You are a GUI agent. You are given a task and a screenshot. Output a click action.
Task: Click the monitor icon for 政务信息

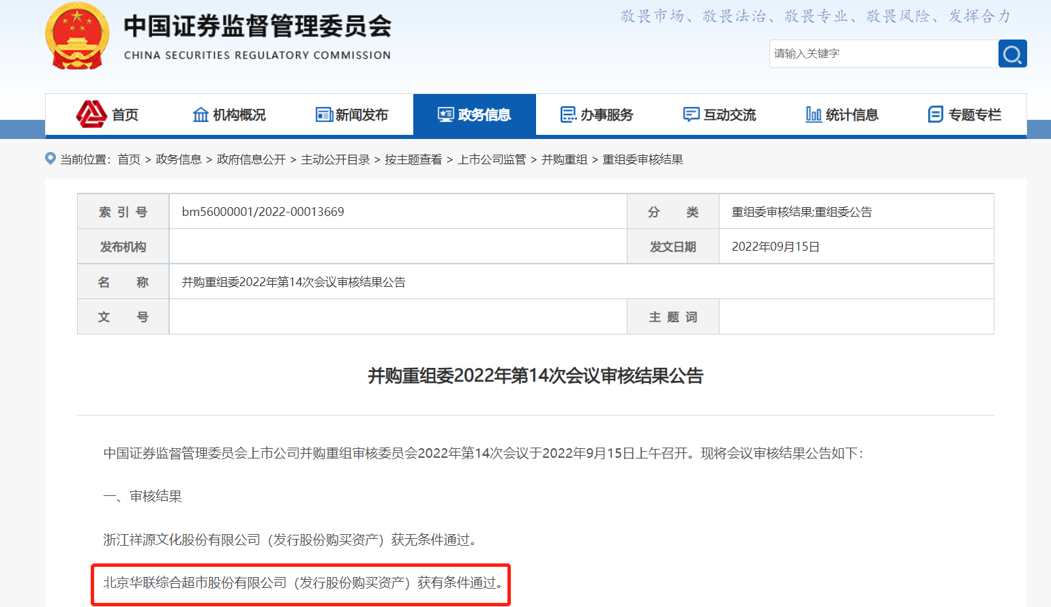point(446,114)
